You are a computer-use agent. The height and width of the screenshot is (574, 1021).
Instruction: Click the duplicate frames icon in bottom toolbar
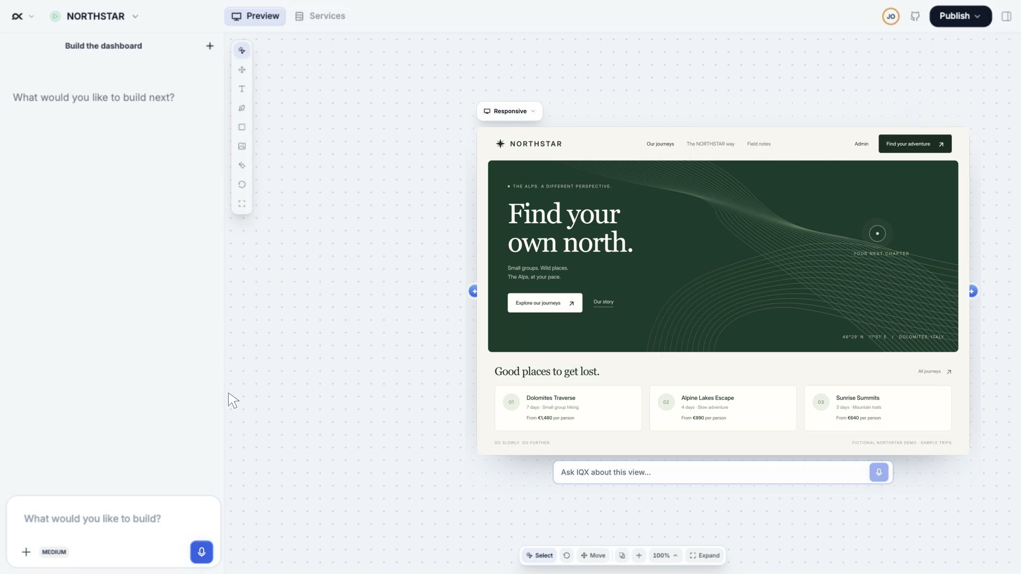622,555
